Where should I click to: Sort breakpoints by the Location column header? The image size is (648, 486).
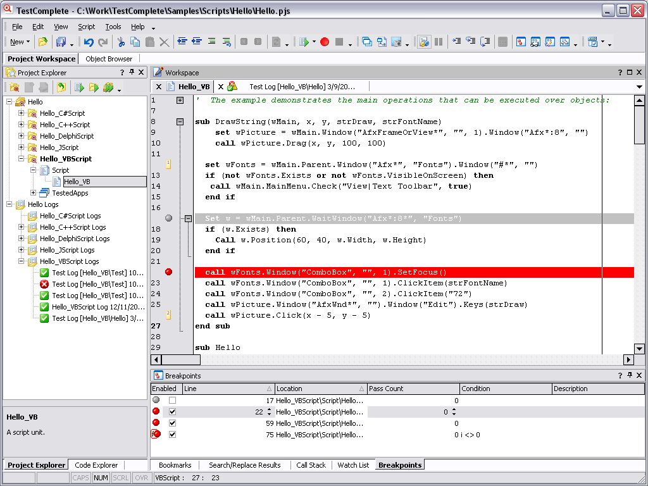[321, 389]
